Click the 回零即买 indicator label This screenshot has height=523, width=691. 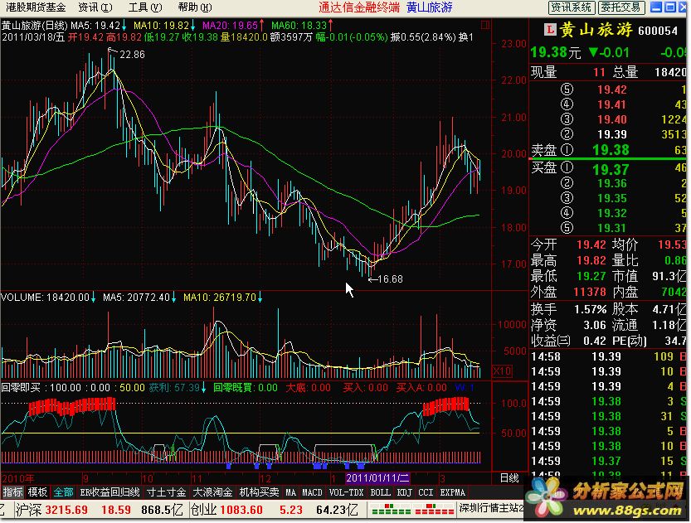coord(20,388)
